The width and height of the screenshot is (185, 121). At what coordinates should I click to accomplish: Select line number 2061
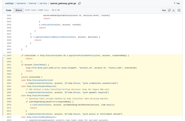pos(9,77)
